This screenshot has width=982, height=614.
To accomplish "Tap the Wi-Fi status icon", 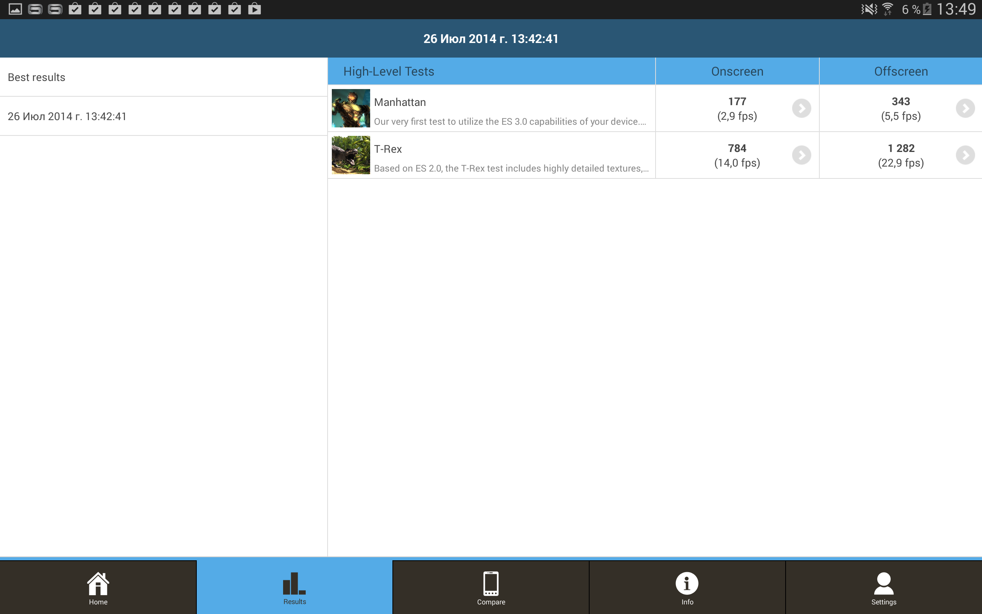I will click(888, 9).
